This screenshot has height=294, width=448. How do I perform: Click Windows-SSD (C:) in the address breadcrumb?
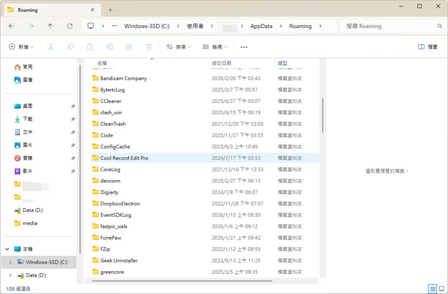[147, 26]
